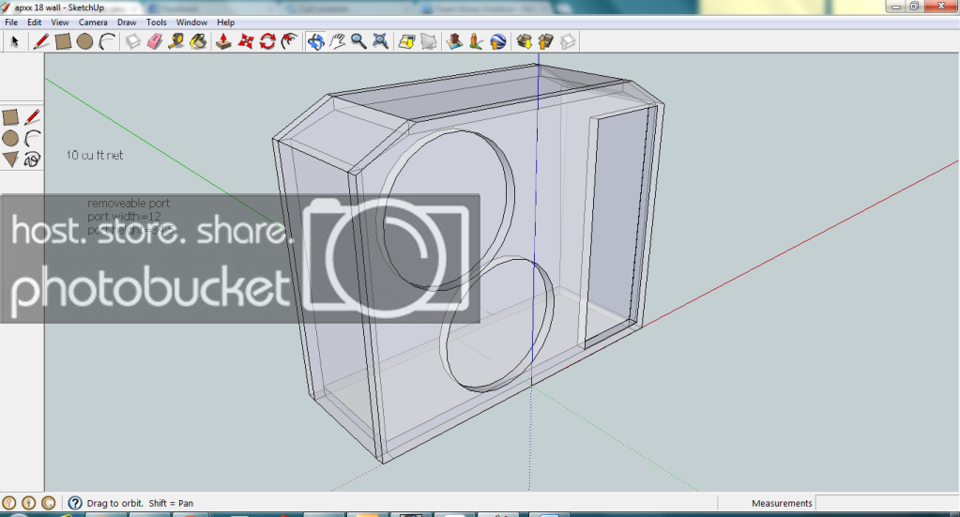This screenshot has width=960, height=517.
Task: Select Line pencil in the left drawing toolbar
Action: (x=33, y=117)
